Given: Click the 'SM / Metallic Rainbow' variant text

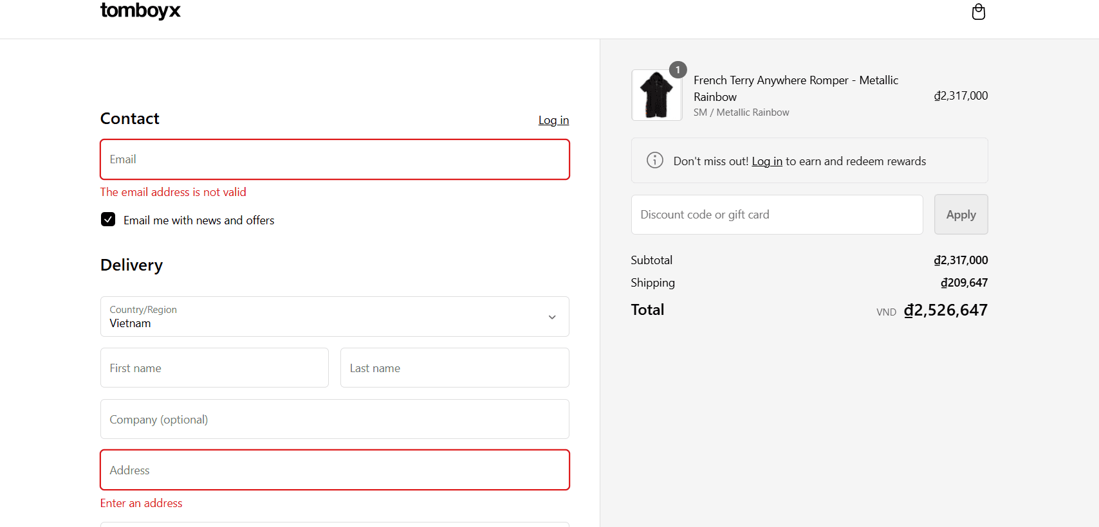Looking at the screenshot, I should (x=741, y=112).
